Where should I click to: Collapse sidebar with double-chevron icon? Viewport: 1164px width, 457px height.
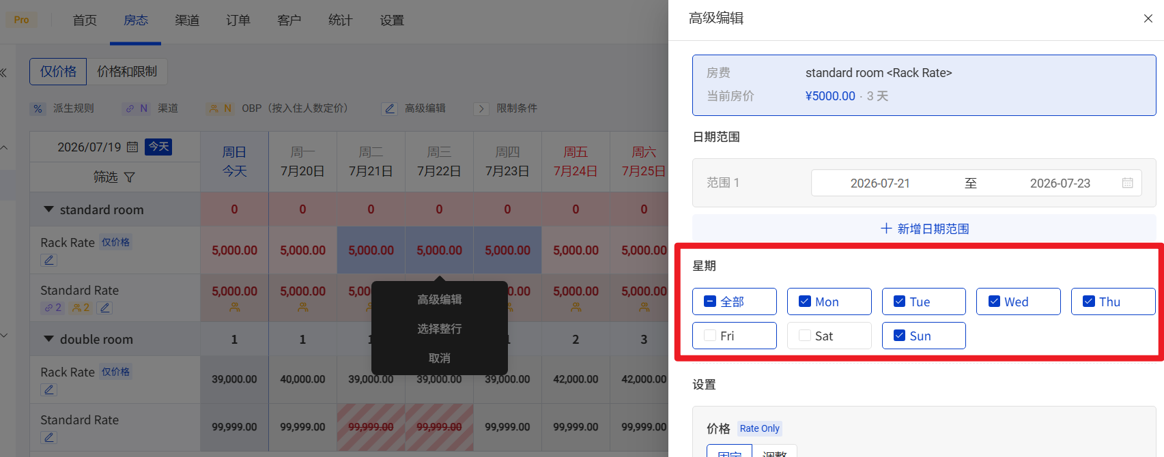tap(3, 72)
